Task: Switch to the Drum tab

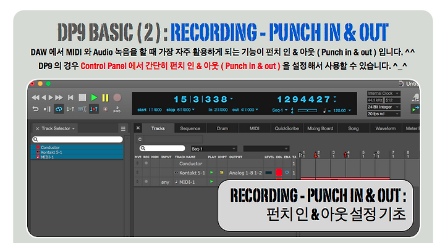Action: pyautogui.click(x=222, y=128)
